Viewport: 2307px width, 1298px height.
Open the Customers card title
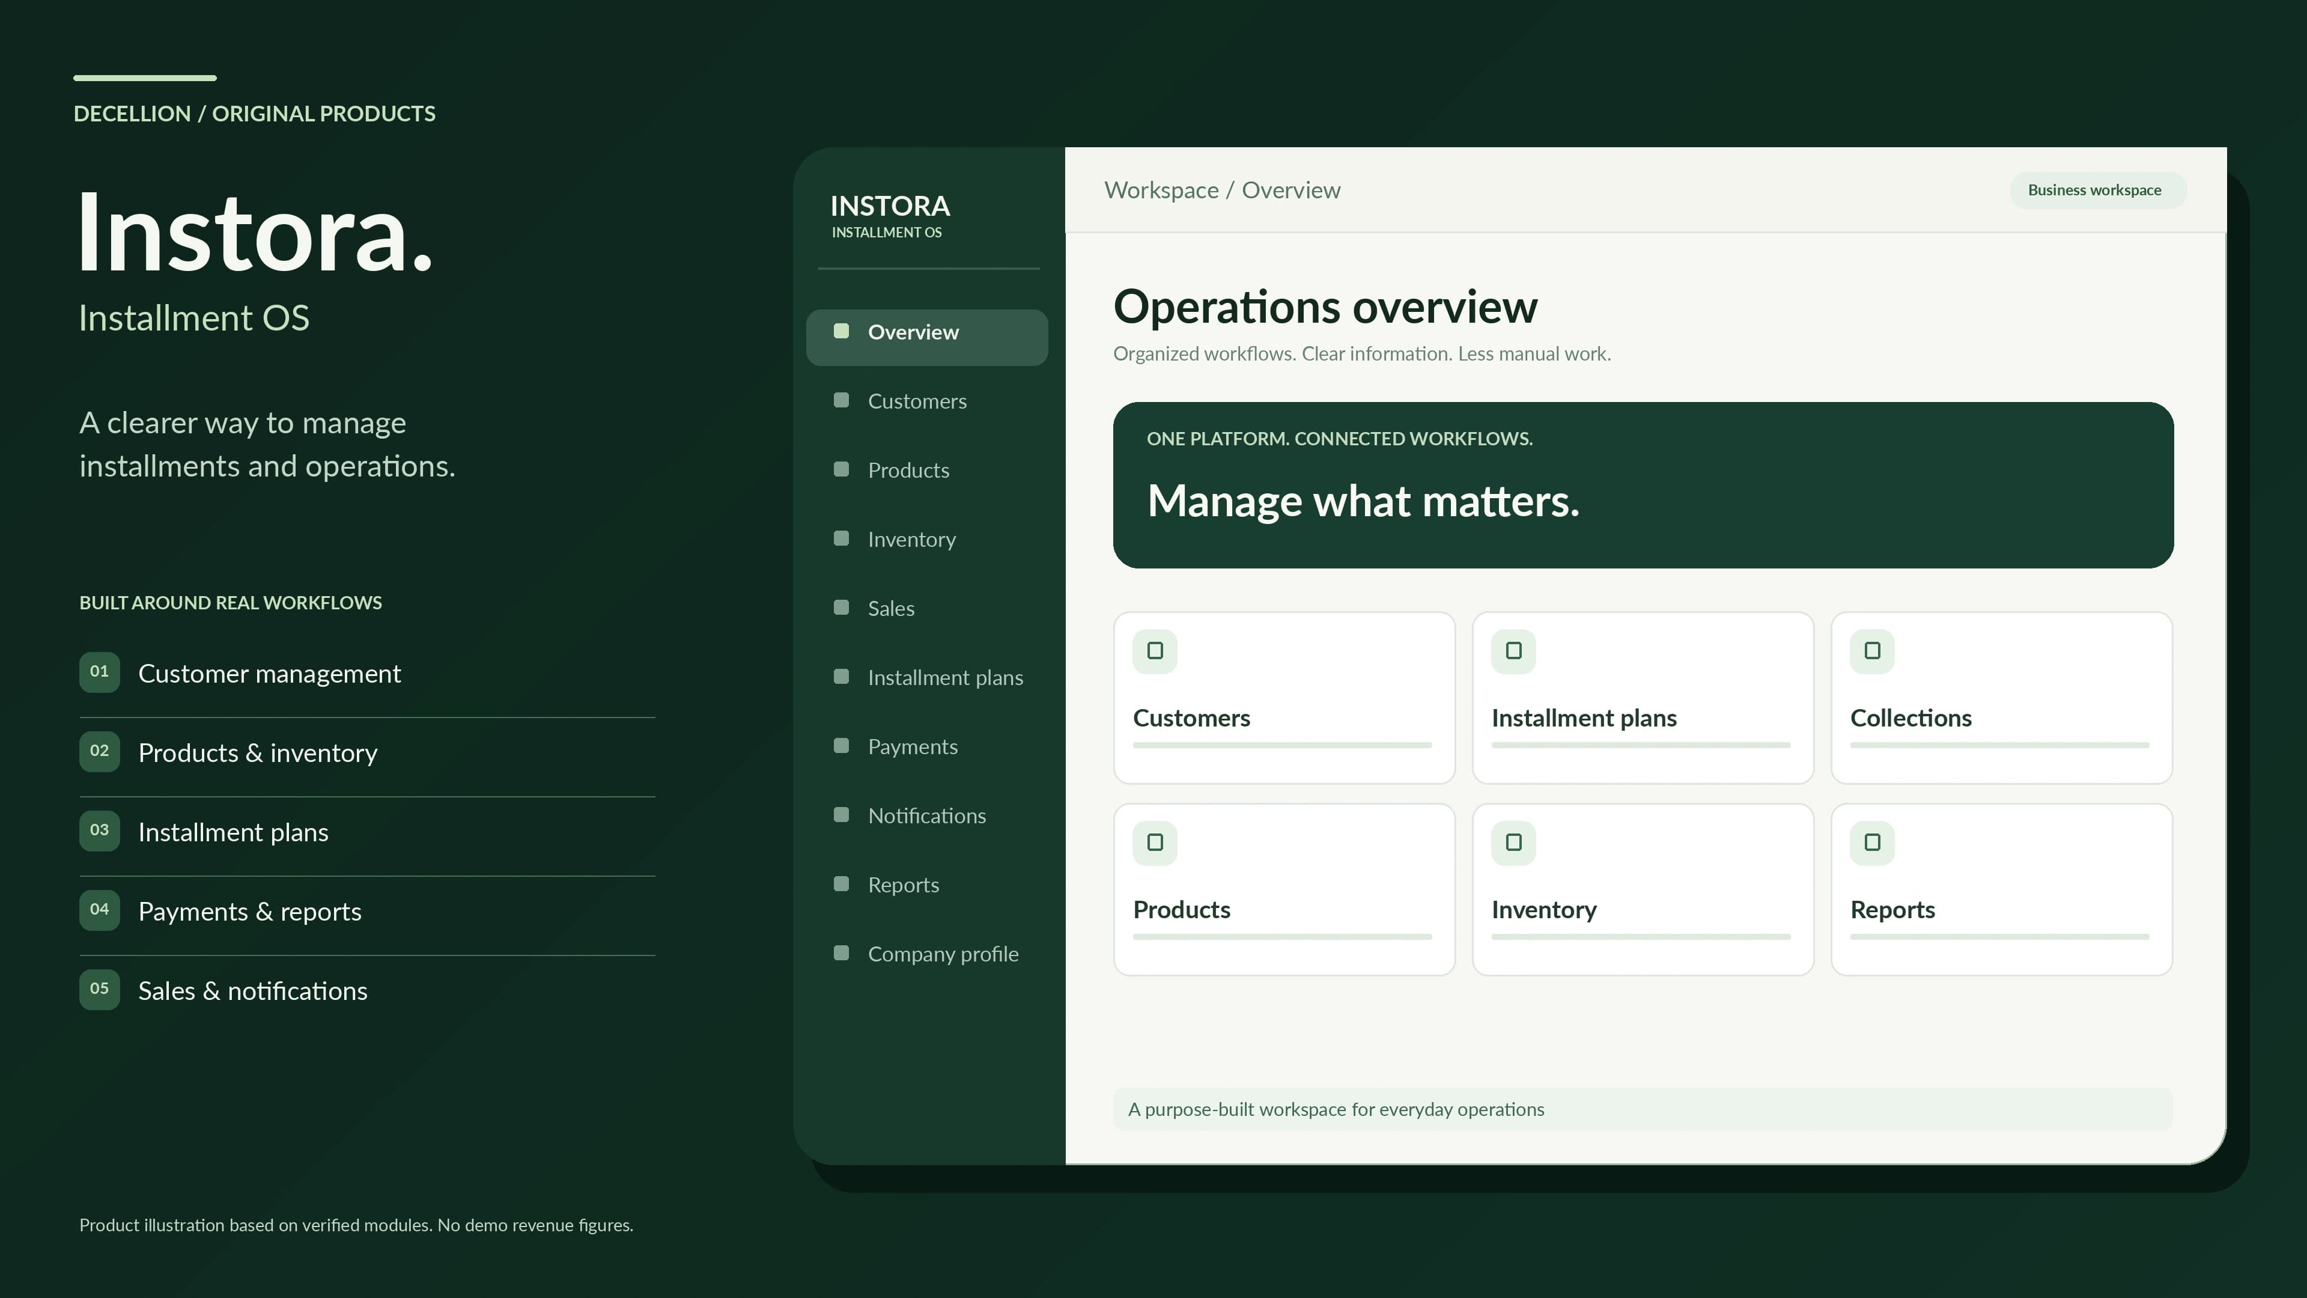pyautogui.click(x=1191, y=719)
